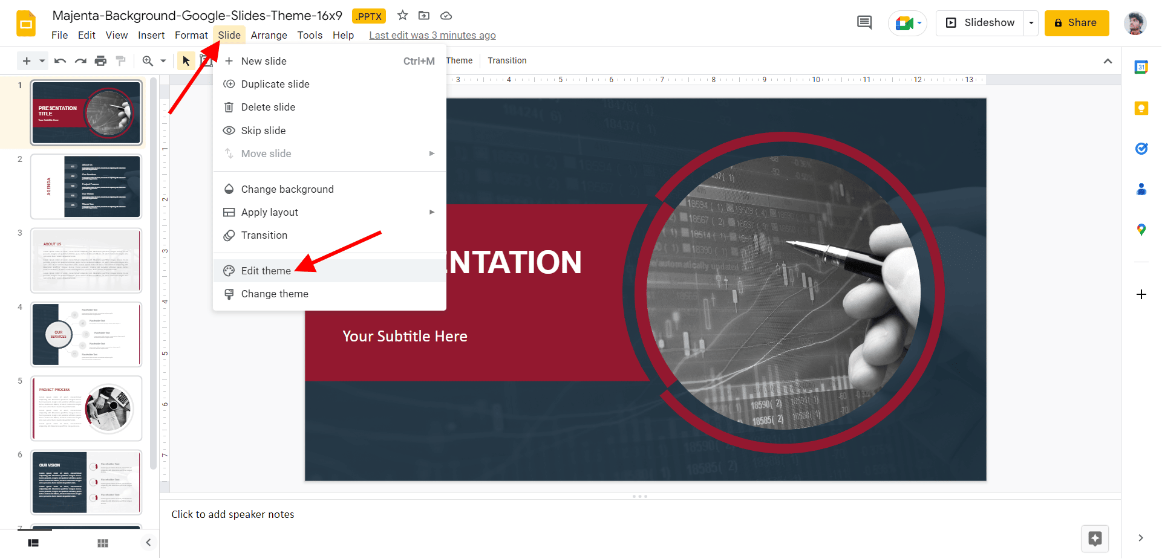1162x559 pixels.
Task: Share the presentation
Action: click(1076, 22)
